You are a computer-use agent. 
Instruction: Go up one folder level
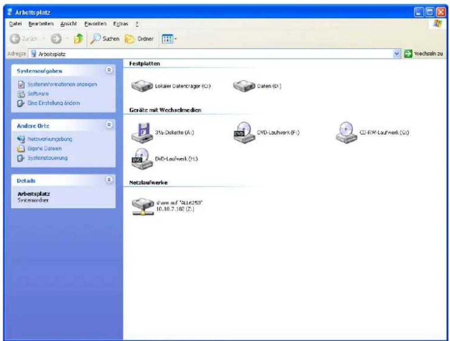click(78, 38)
